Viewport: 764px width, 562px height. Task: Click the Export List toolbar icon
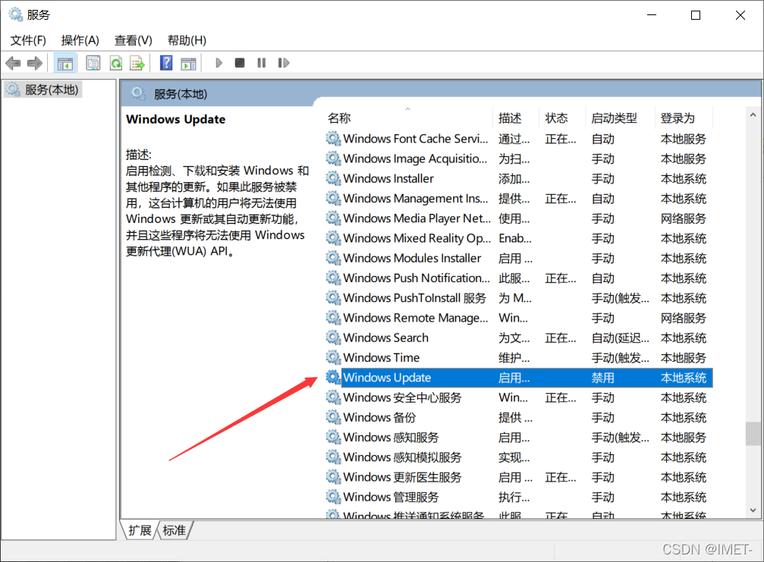137,63
